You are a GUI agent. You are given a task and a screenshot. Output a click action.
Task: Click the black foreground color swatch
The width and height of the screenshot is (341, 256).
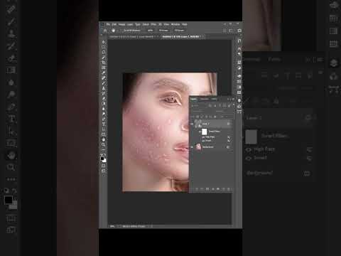click(x=102, y=158)
